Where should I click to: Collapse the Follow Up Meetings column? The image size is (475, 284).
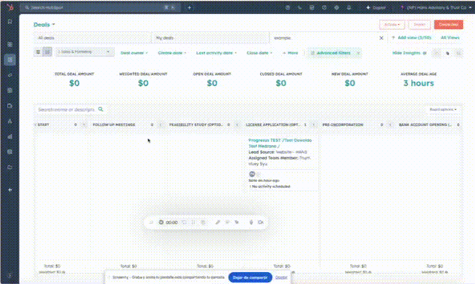click(161, 125)
